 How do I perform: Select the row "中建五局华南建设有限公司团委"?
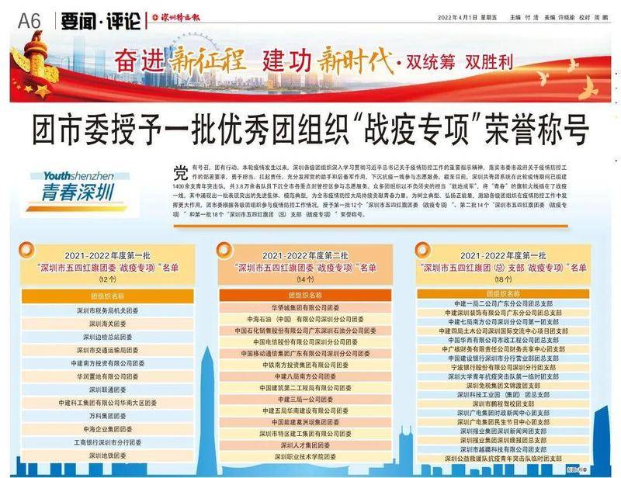305,410
